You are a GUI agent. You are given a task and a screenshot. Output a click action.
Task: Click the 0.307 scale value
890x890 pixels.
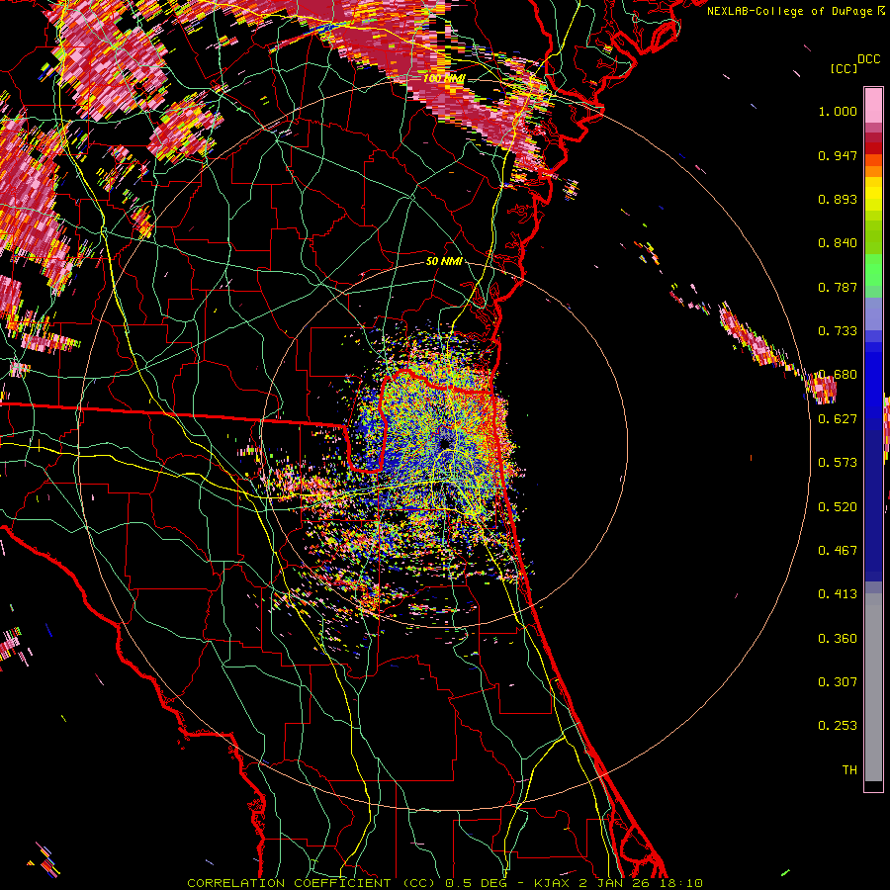coord(838,682)
